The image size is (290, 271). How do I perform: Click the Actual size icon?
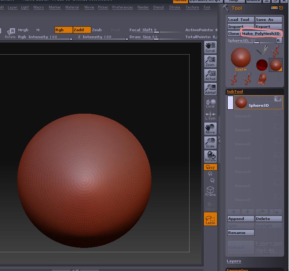click(210, 75)
